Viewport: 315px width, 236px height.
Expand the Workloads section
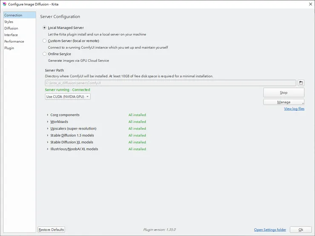(x=48, y=122)
